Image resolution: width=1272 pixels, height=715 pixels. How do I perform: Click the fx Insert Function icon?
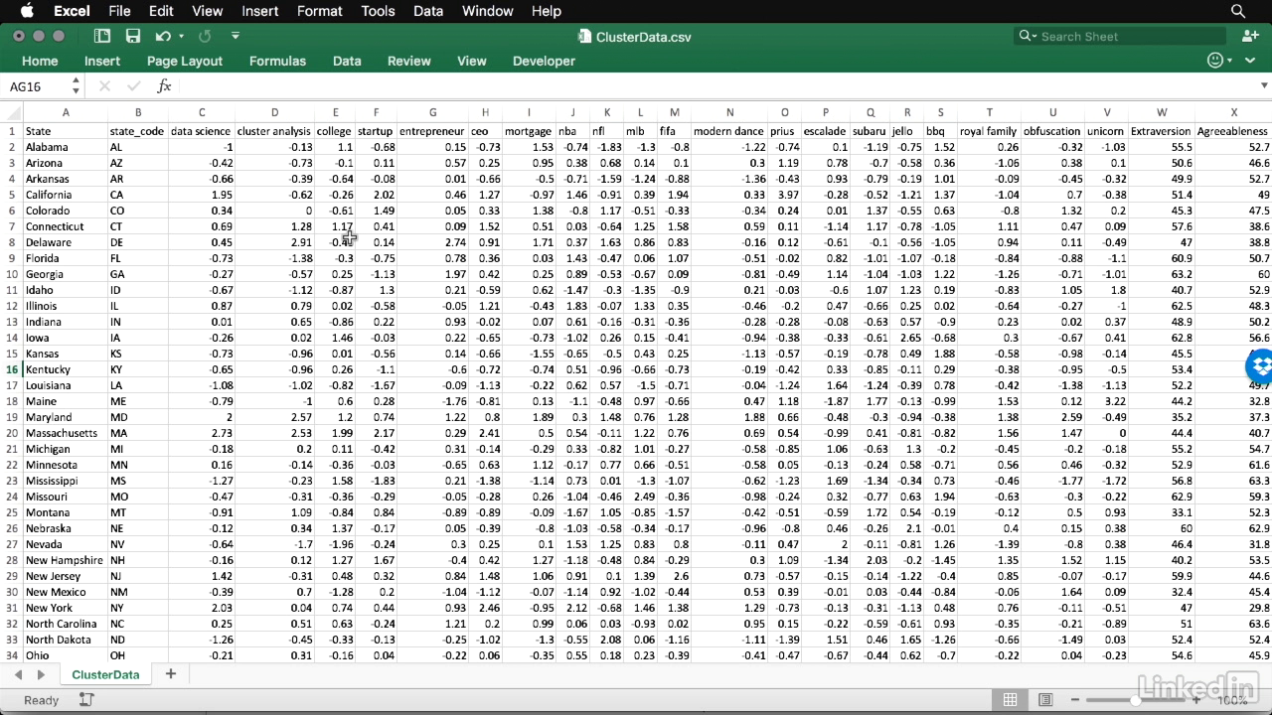165,86
